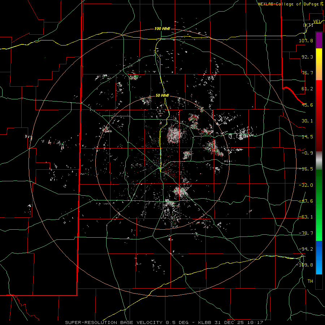Image resolution: width=325 pixels, height=325 pixels.
Task: Click the yellow-orange segment of color bar
Action: tap(319, 64)
